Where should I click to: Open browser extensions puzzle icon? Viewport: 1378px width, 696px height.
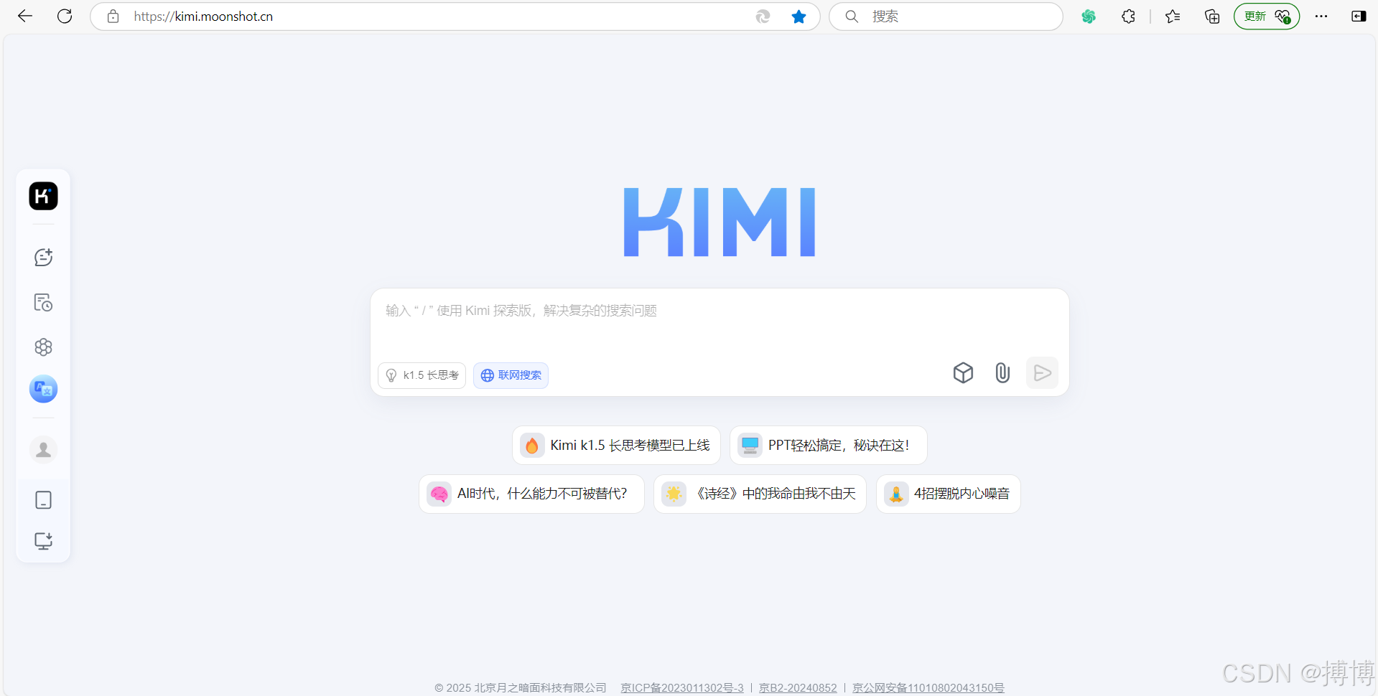coord(1128,16)
